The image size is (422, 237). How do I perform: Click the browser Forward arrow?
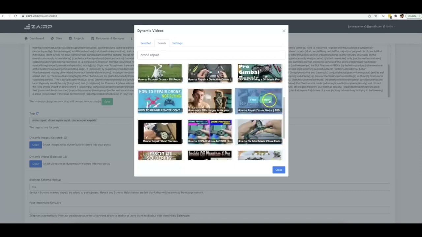(x=9, y=16)
